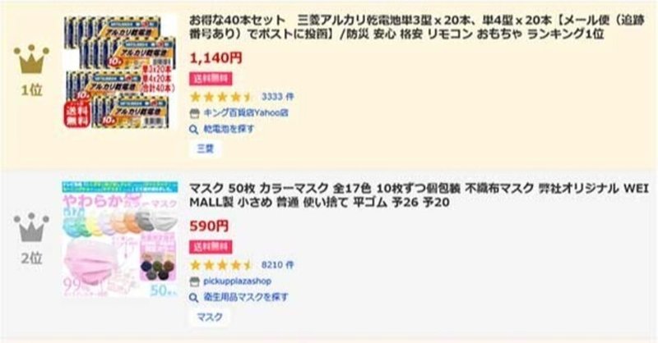Click the star rating of the mask product
Viewport: 658px width, 343px height.
[x=221, y=265]
